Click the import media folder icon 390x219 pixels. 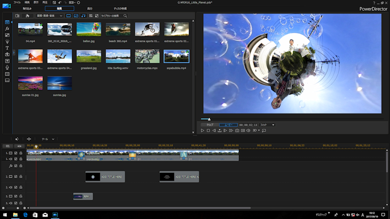[18, 16]
